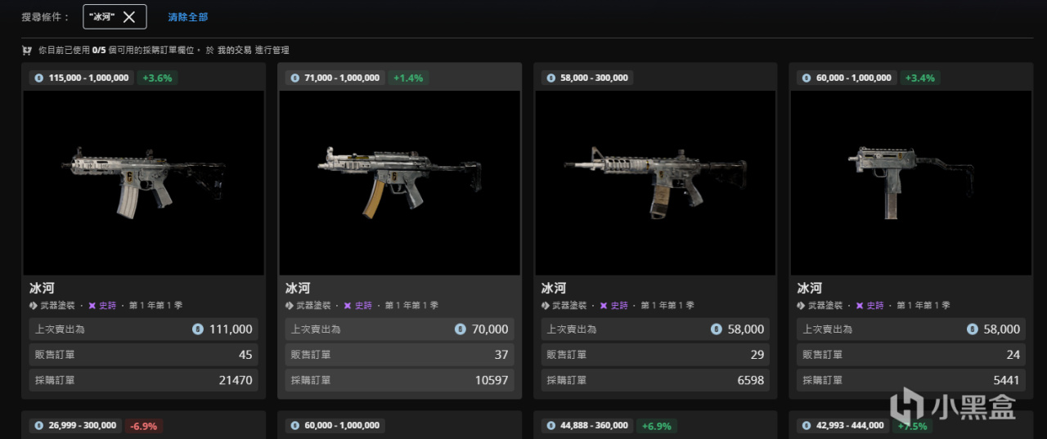This screenshot has height=439, width=1047.
Task: Click the buy orders count 10597
Action: (x=492, y=380)
